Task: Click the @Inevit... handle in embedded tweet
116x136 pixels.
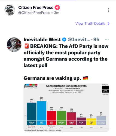Action: 79,40
